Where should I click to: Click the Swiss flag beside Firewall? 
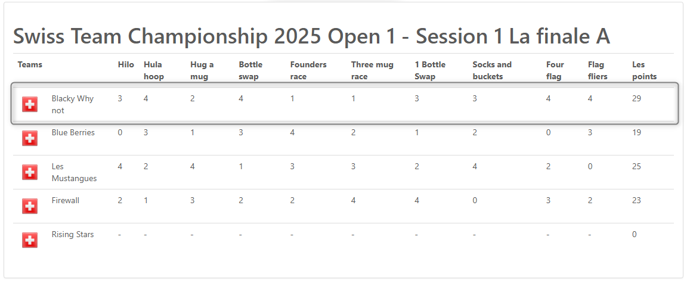[30, 206]
